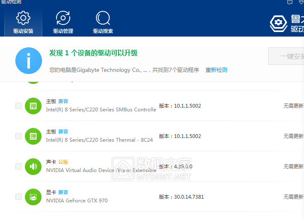This screenshot has width=304, height=219.
Task: Click version 30.0.14.7381 text
Action: (181, 197)
